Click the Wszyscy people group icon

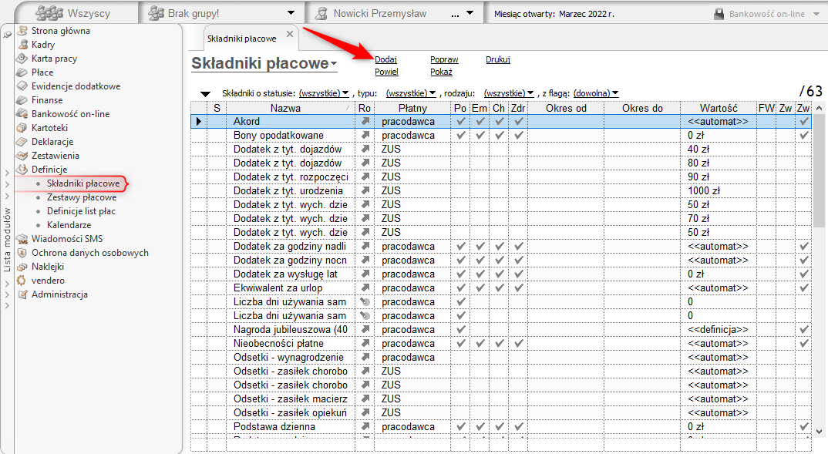click(49, 13)
